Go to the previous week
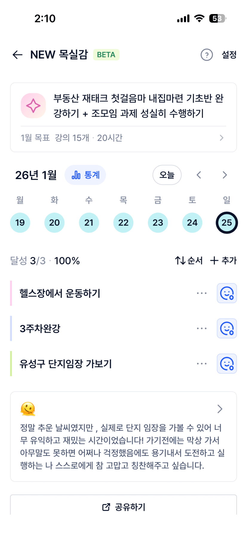The width and height of the screenshot is (247, 536). pos(199,175)
